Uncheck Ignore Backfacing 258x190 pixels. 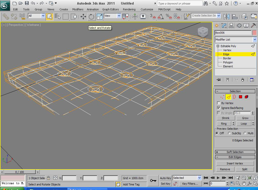click(x=219, y=108)
